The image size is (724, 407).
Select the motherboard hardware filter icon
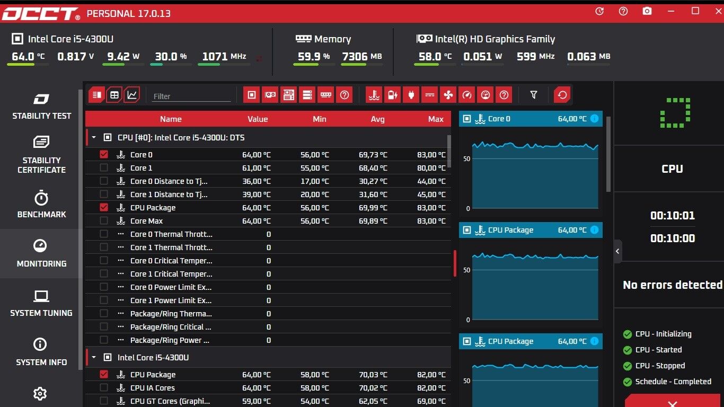click(x=289, y=95)
